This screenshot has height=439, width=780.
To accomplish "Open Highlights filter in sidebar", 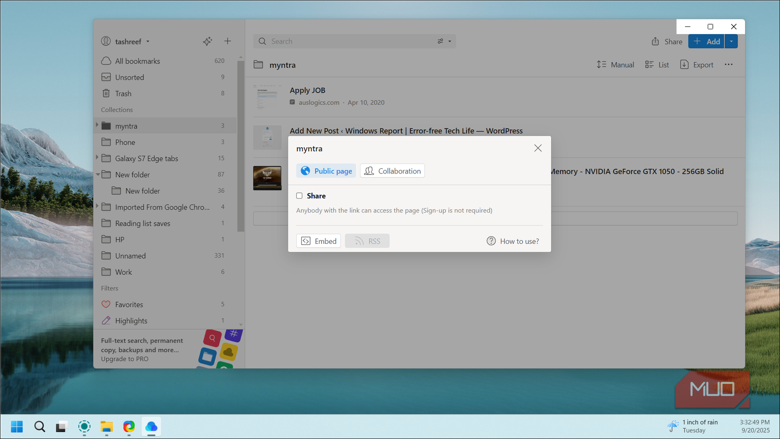I will 131,321.
